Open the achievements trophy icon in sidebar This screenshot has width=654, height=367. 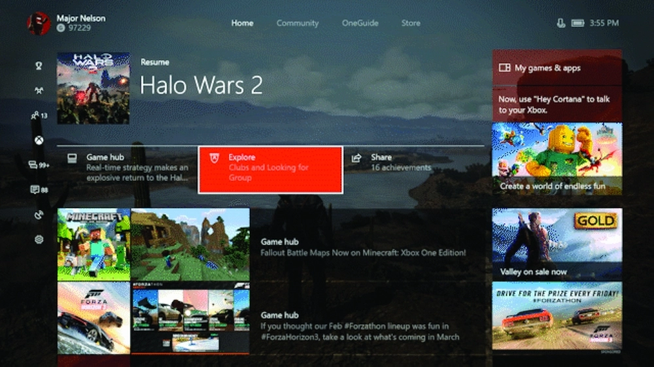39,66
